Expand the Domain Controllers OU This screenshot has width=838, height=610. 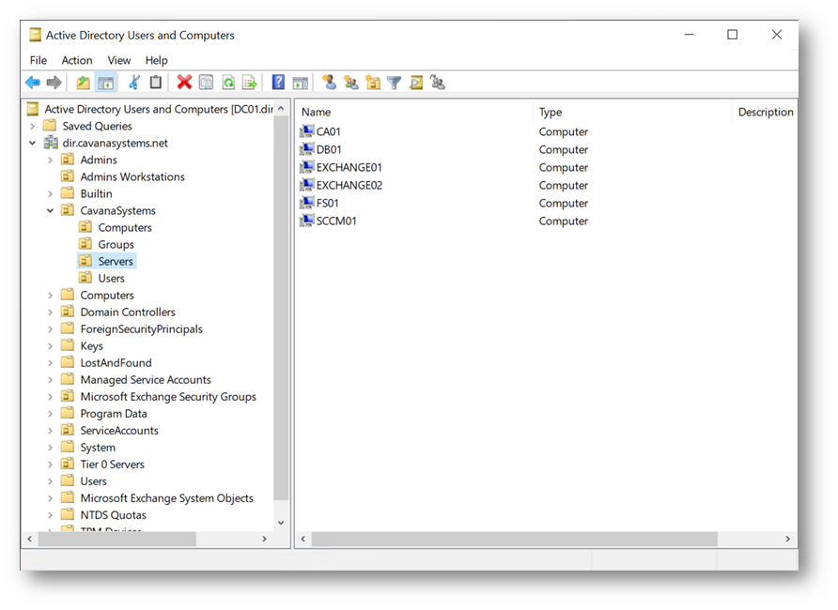[x=50, y=313]
